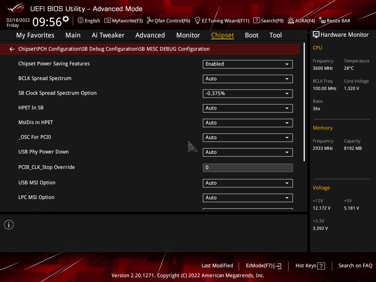
Task: Click the English language globe icon
Action: tap(80, 21)
